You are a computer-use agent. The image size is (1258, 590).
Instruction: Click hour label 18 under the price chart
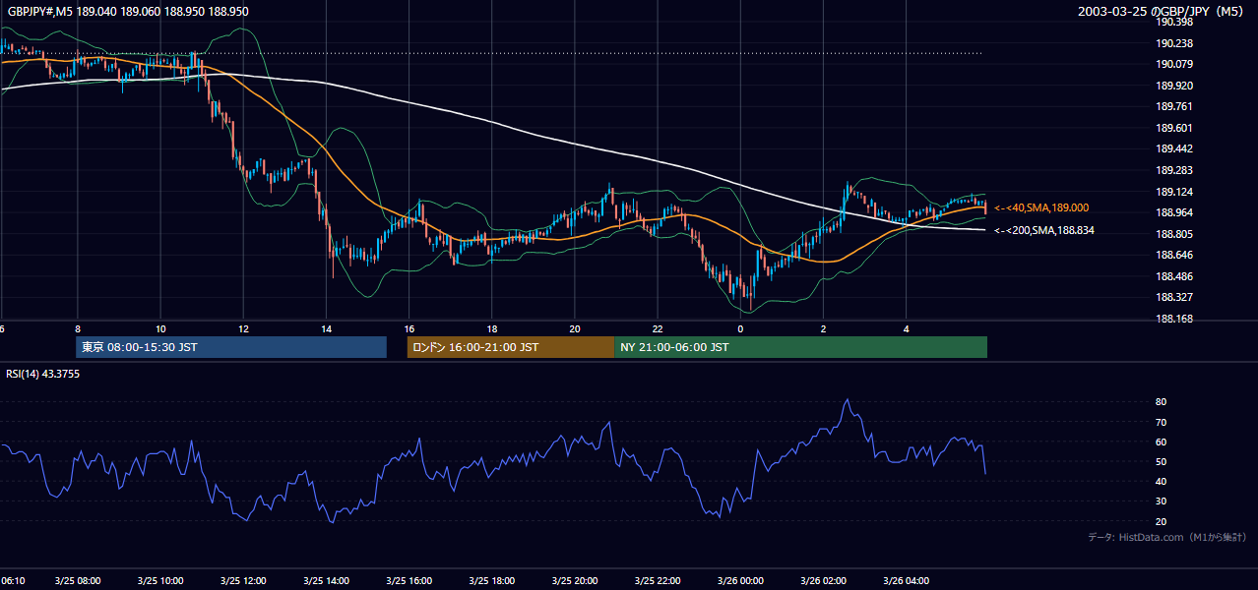pos(492,329)
